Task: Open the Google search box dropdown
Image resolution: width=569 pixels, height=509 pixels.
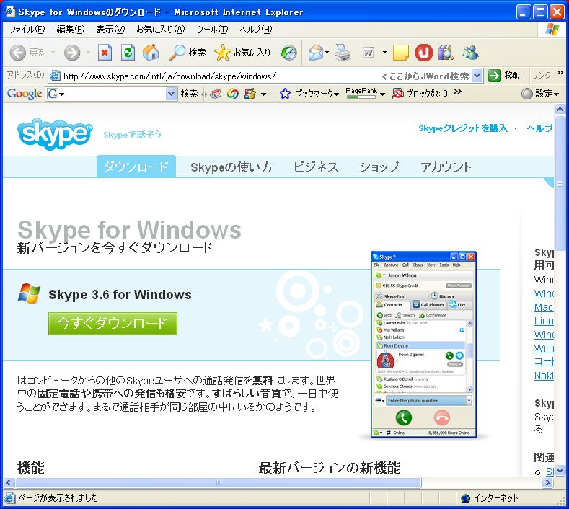Action: [x=171, y=94]
